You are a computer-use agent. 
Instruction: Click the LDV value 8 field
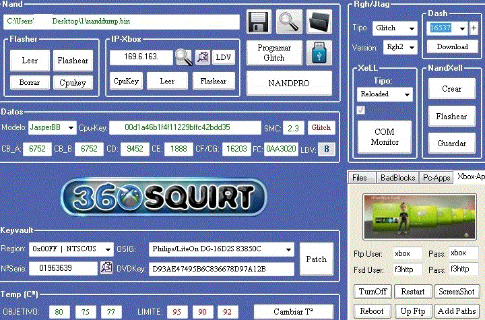point(327,149)
